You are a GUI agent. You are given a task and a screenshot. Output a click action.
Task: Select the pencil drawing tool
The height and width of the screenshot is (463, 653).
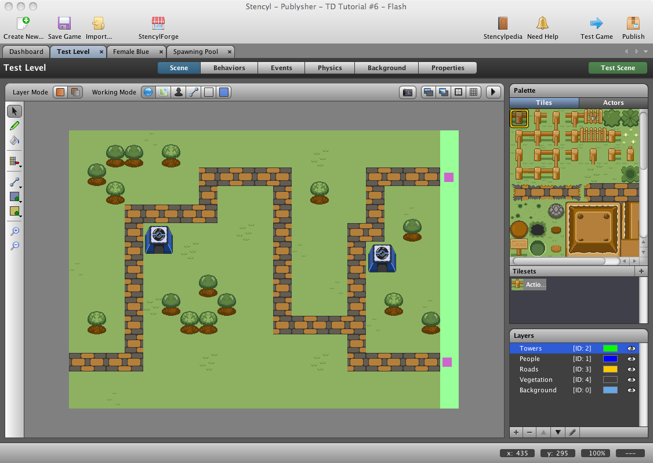pos(14,126)
